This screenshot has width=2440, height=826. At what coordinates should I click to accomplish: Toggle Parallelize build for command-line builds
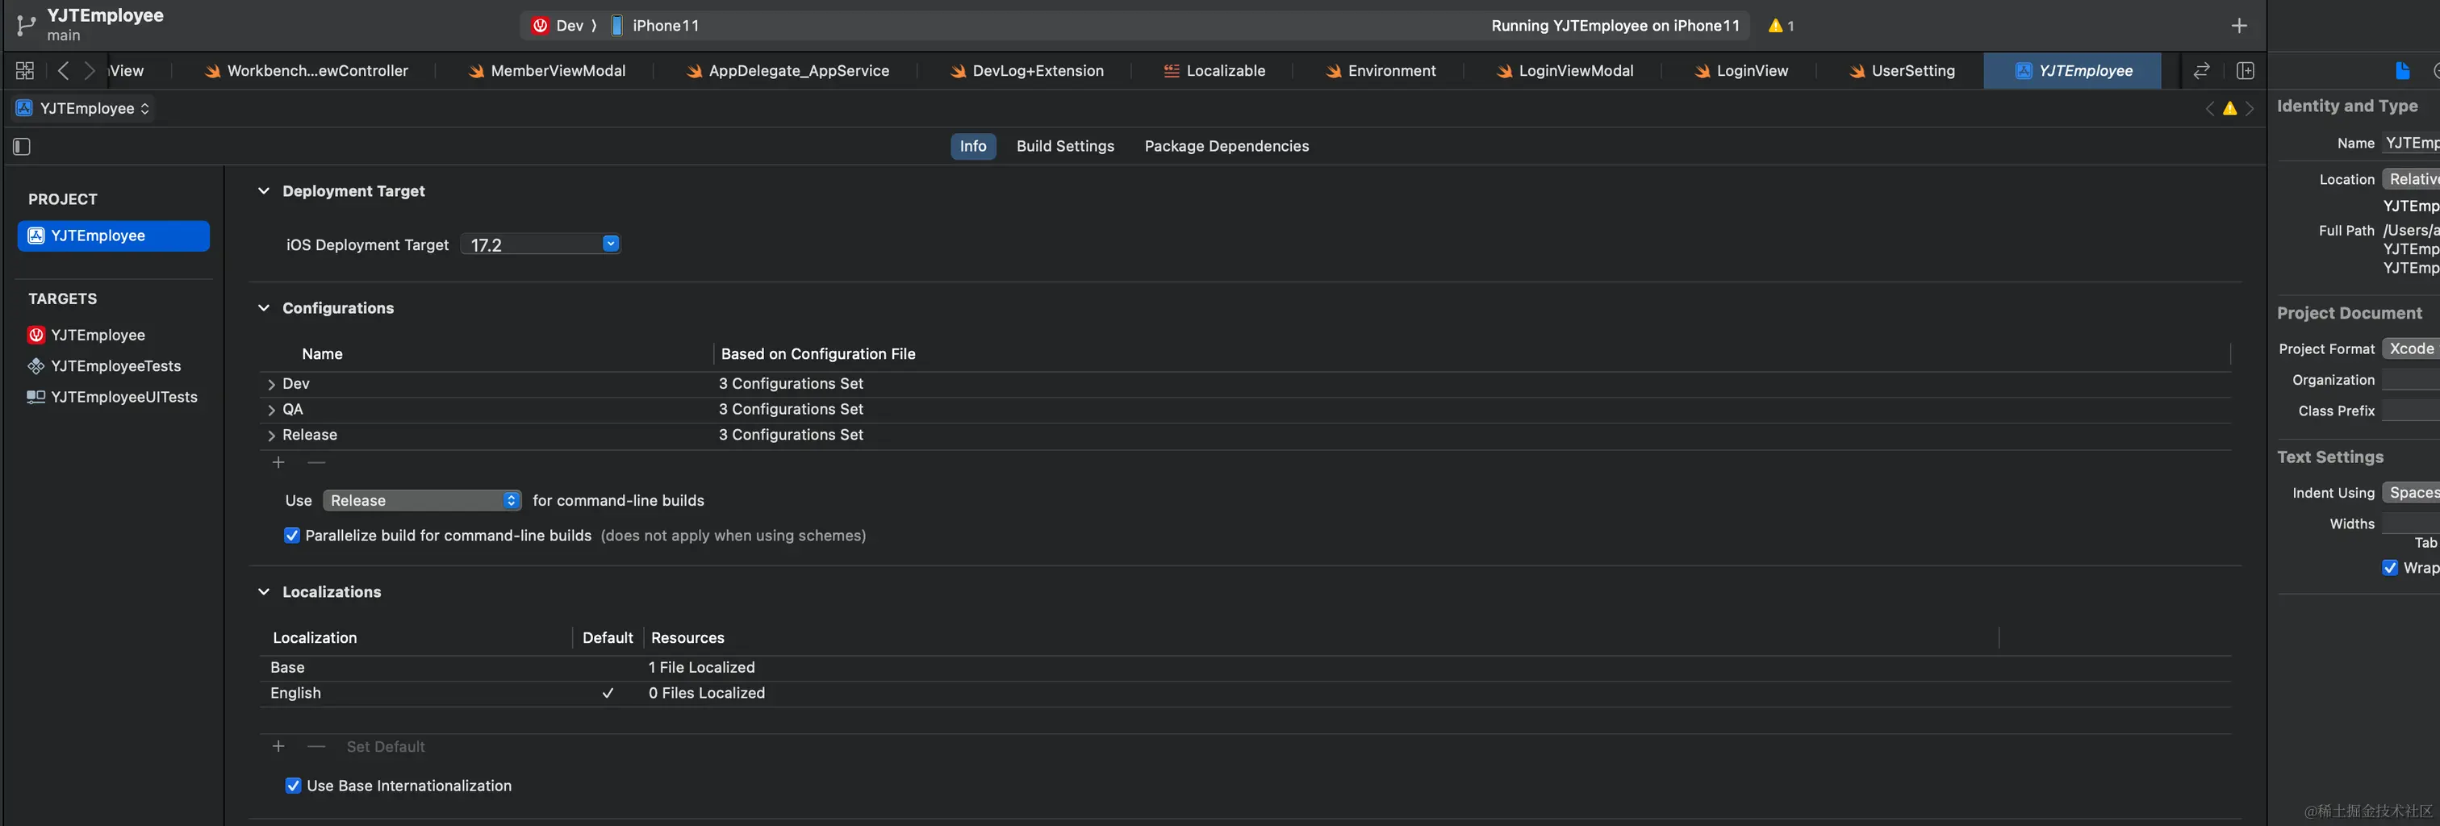coord(292,536)
